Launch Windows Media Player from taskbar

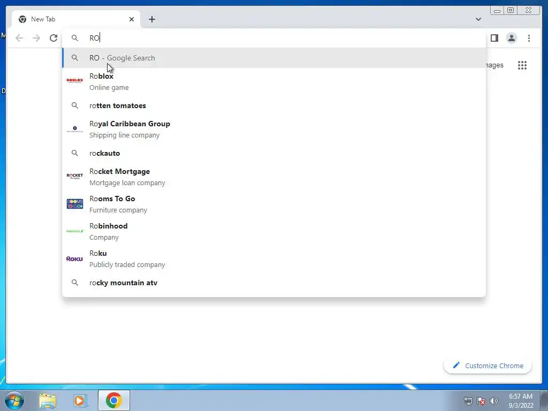pos(80,401)
